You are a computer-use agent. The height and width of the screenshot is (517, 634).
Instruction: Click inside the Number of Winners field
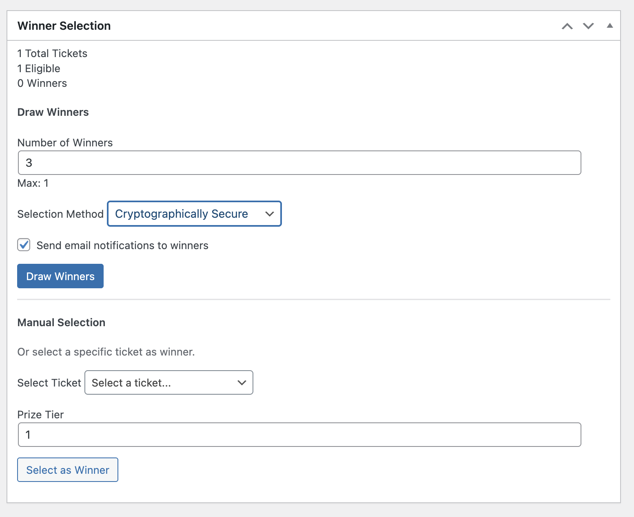pyautogui.click(x=299, y=163)
